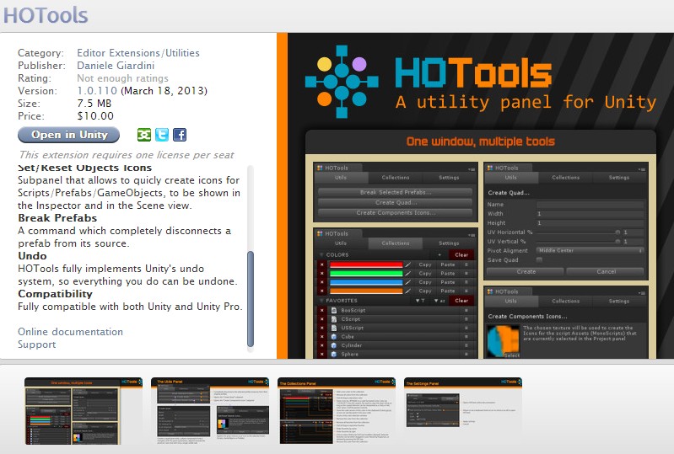Click the pencil icon next to red color
674x454 pixels.
tap(408, 264)
